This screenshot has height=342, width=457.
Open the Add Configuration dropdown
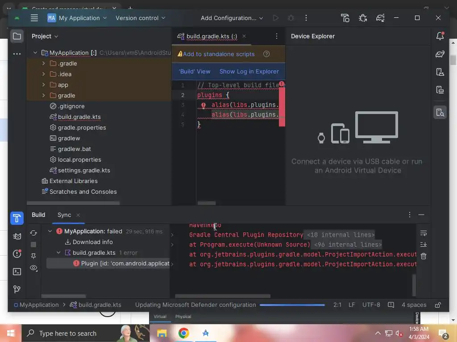tap(232, 18)
